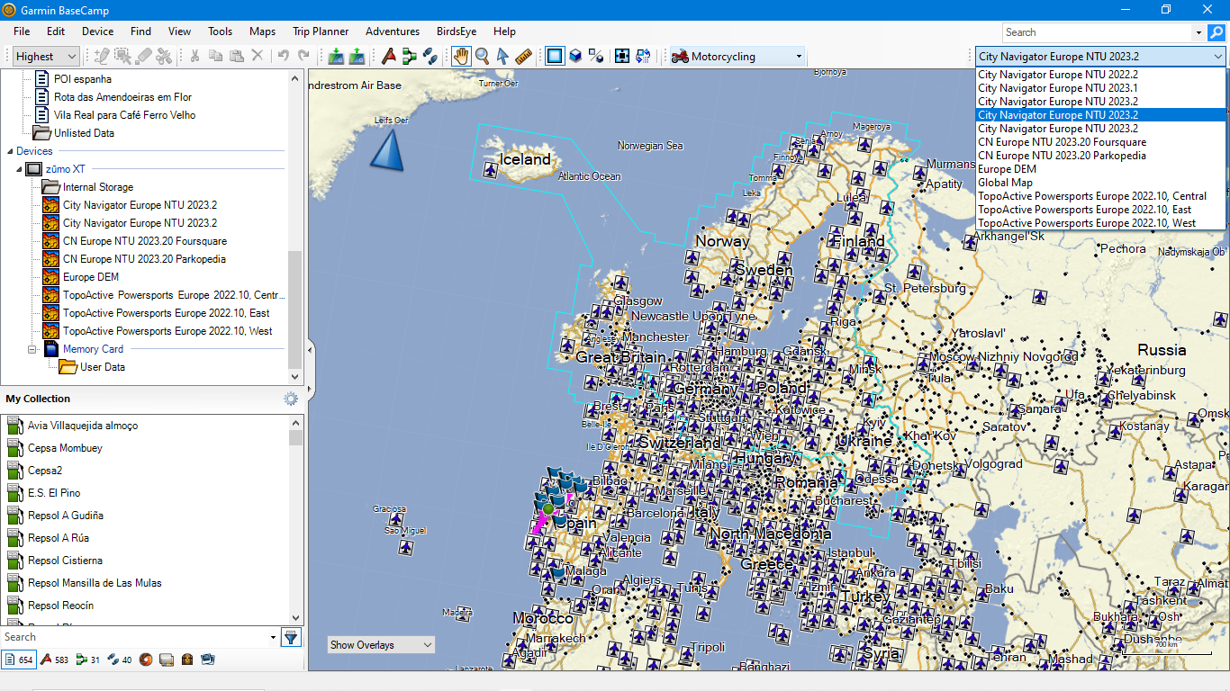Open the Maps menu
The width and height of the screenshot is (1230, 691).
coord(262,31)
